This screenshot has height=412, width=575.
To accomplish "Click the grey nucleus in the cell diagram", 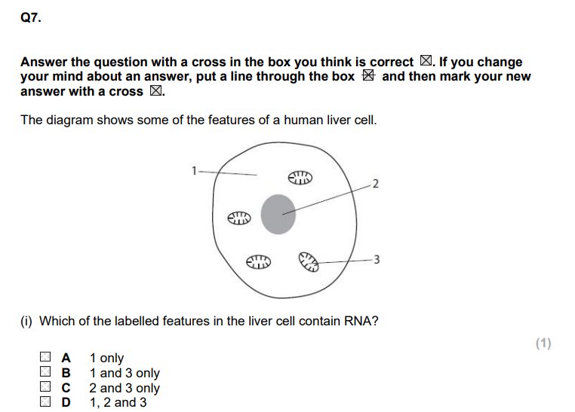I will 278,215.
